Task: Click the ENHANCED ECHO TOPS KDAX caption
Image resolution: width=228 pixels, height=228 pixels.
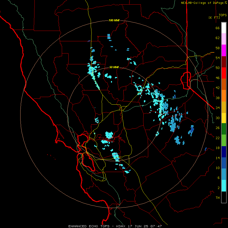Action: (115, 226)
